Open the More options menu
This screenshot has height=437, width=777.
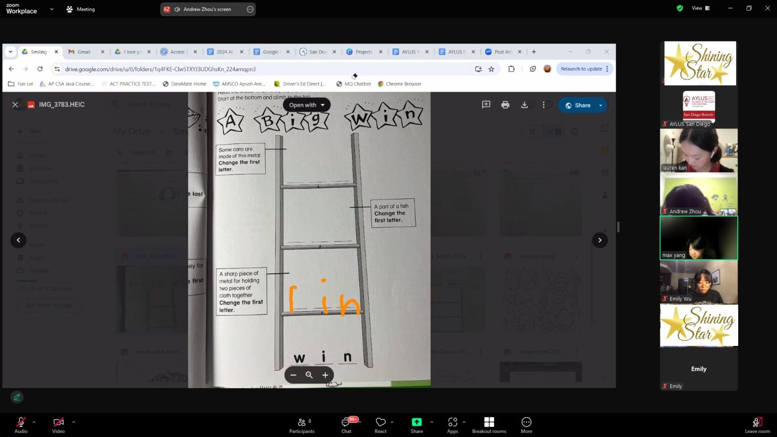527,425
